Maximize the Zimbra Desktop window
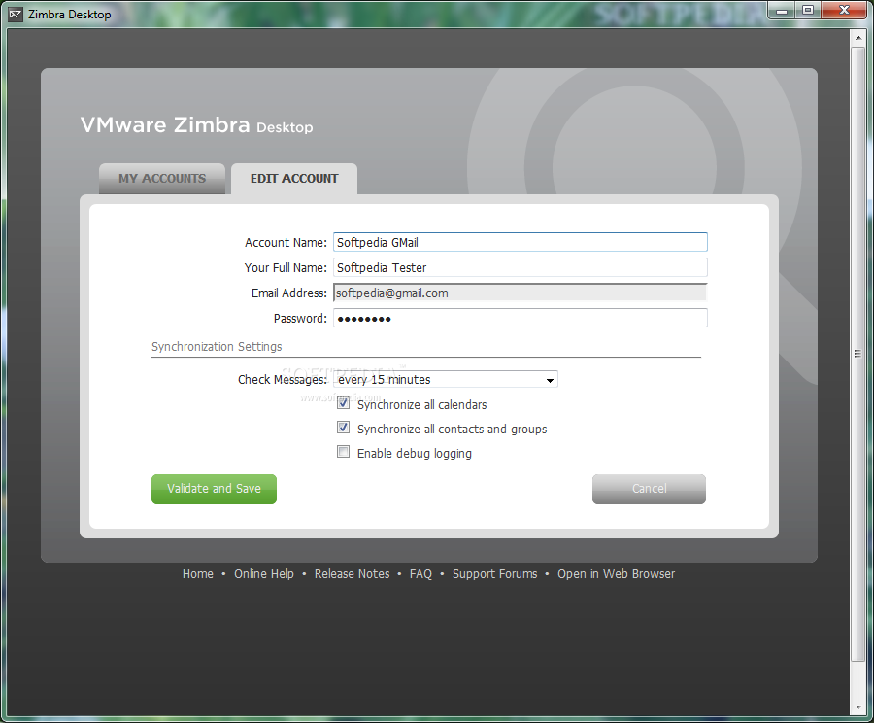The image size is (874, 723). point(808,10)
